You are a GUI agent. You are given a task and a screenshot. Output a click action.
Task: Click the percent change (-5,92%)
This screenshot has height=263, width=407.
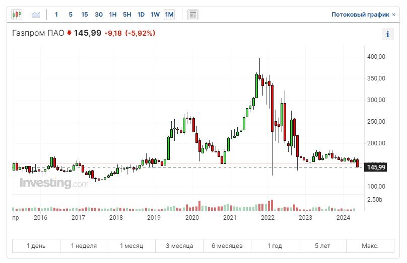[140, 33]
